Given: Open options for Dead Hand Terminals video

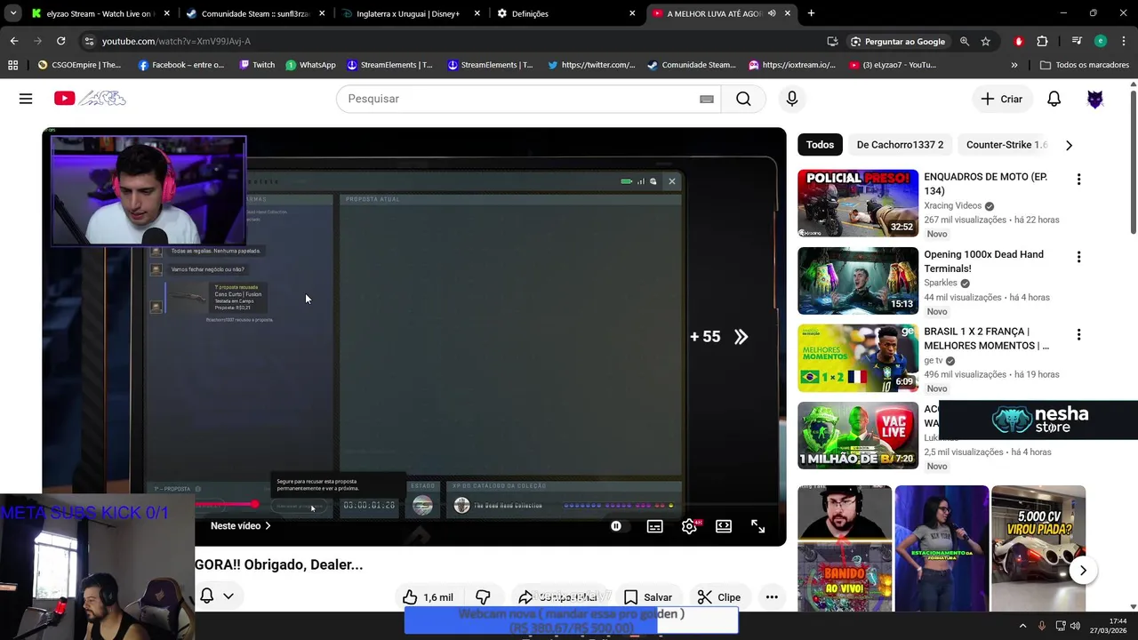Looking at the screenshot, I should (1078, 257).
